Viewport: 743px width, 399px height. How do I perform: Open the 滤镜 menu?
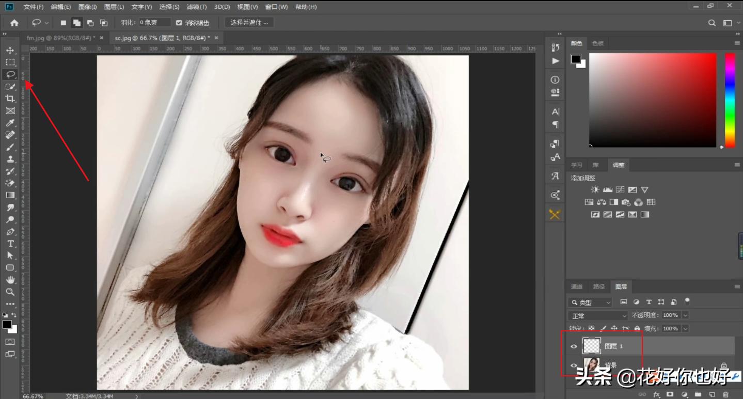point(196,7)
